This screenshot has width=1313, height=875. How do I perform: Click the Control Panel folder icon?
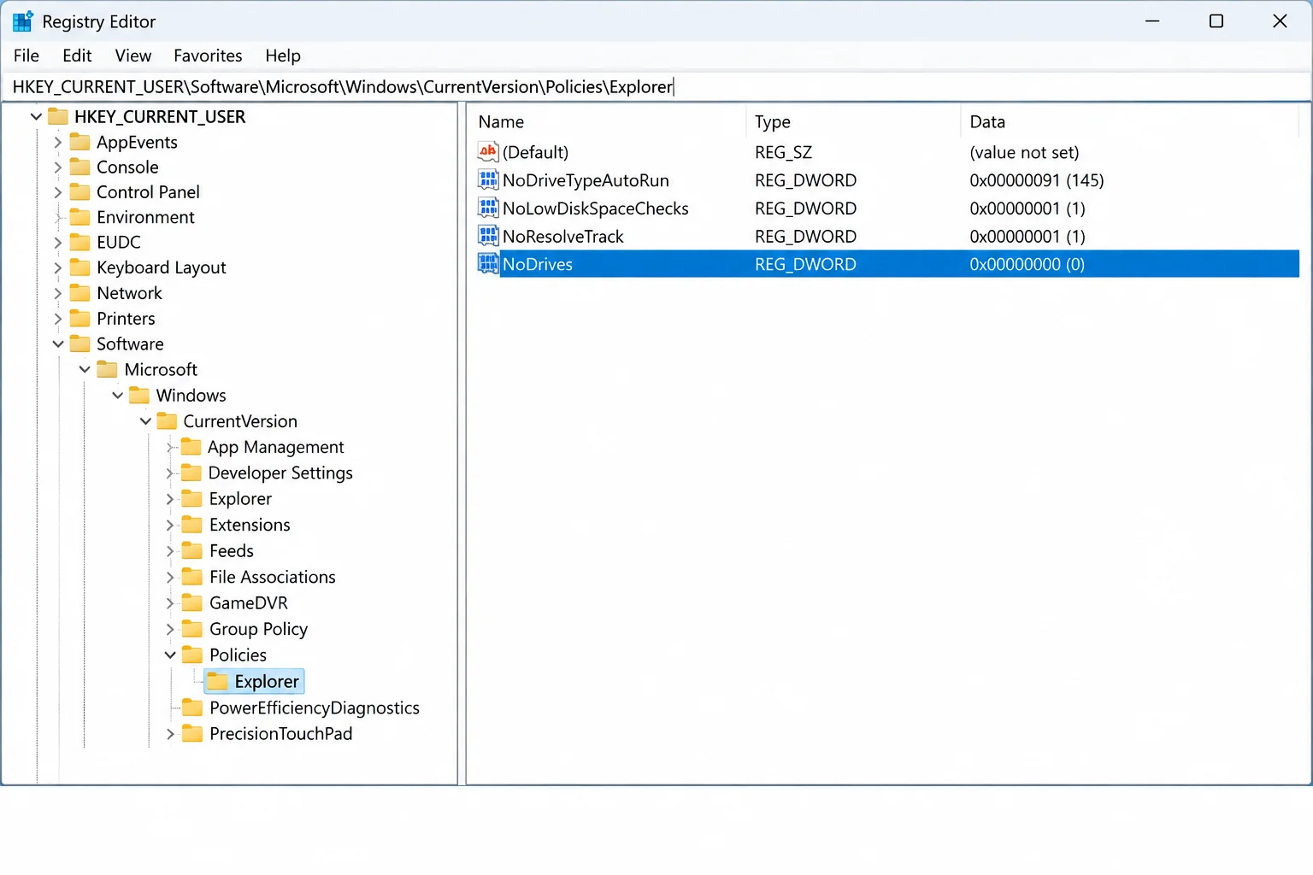[x=80, y=191]
